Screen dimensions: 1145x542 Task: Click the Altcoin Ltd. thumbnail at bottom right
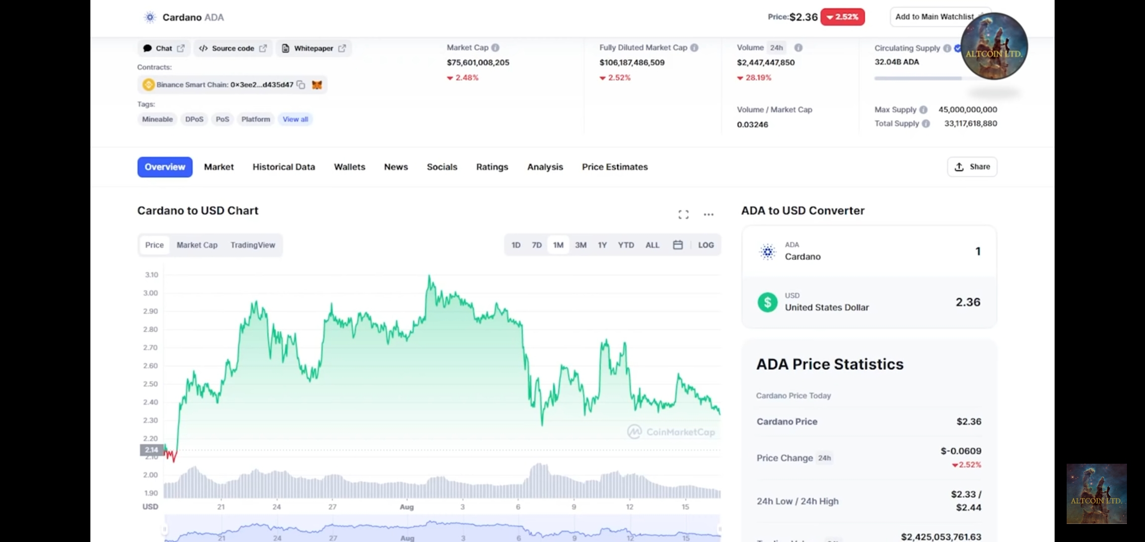pos(1096,494)
